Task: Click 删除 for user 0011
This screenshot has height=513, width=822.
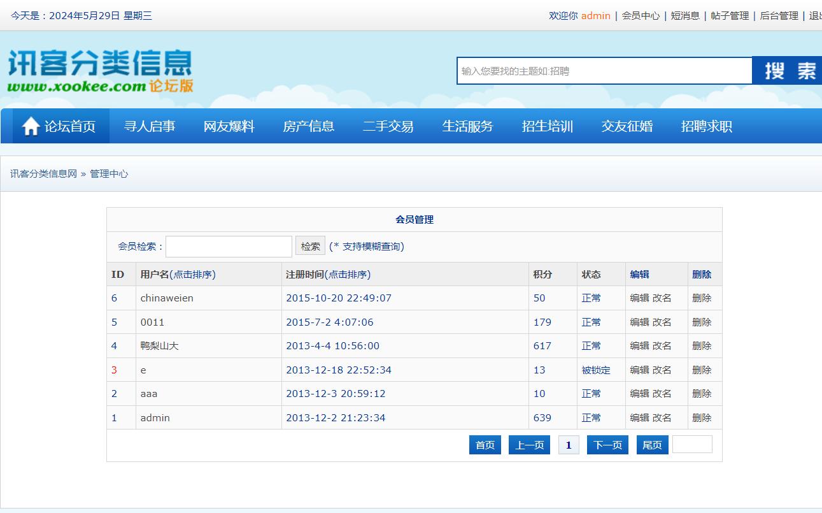Action: (x=702, y=322)
